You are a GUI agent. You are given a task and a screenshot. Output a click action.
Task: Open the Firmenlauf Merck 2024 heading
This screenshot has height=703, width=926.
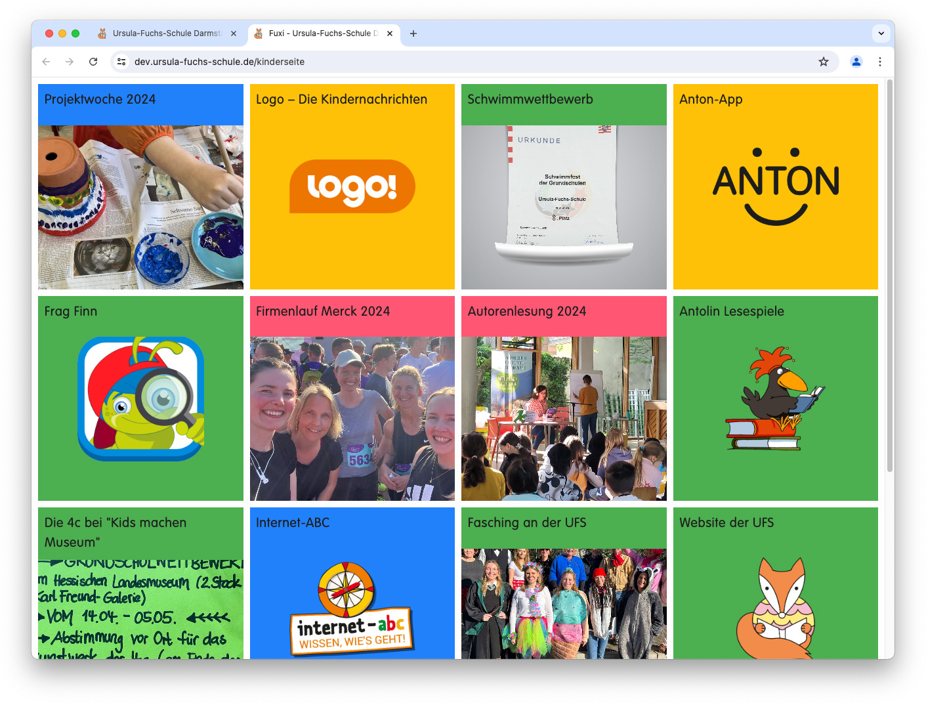click(323, 311)
